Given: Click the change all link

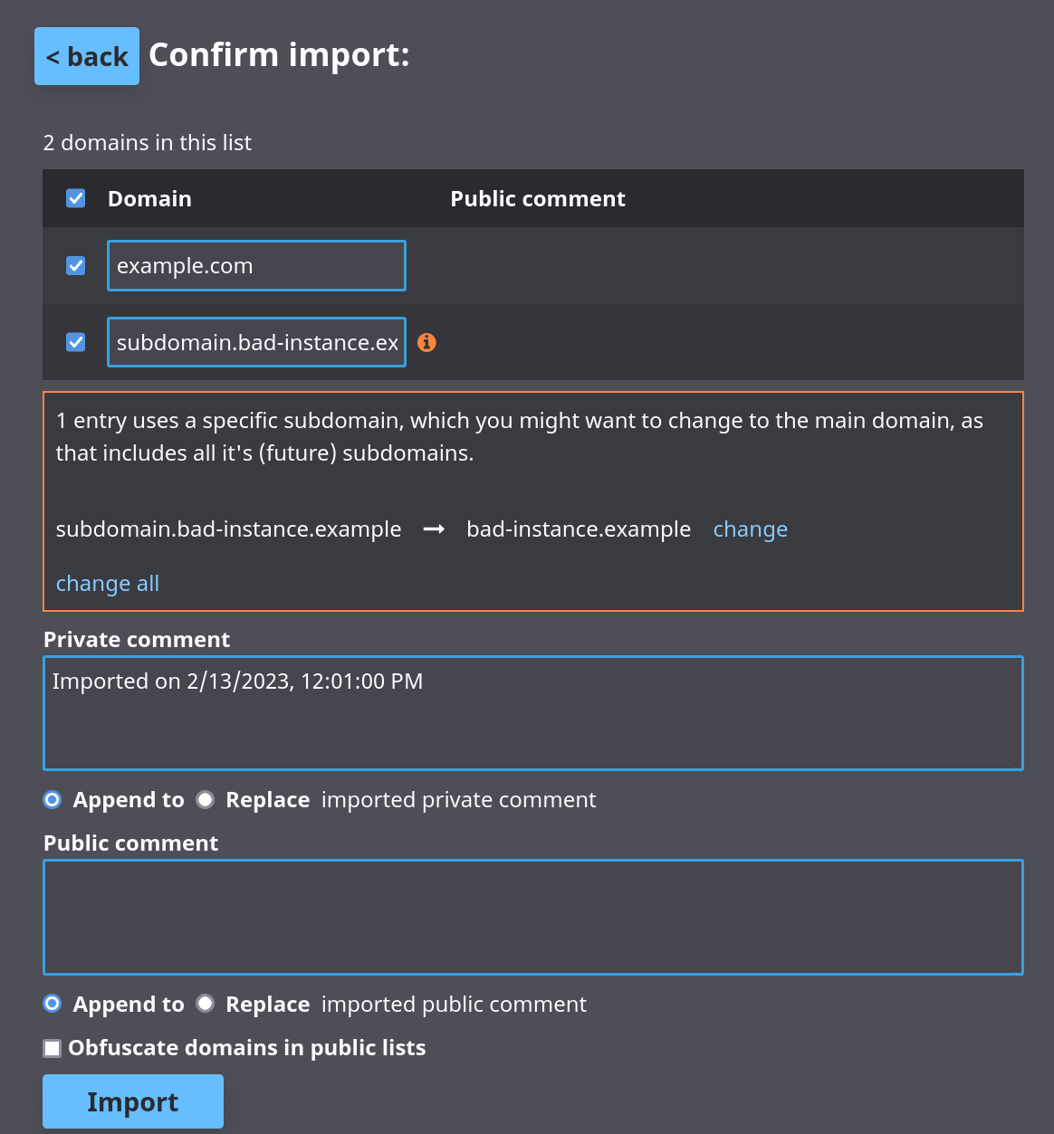Looking at the screenshot, I should pos(107,583).
